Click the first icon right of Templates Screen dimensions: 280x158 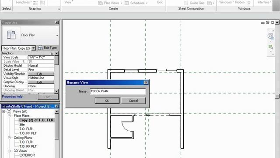(35, 3)
